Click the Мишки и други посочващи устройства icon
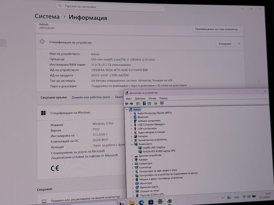 pyautogui.click(x=137, y=179)
